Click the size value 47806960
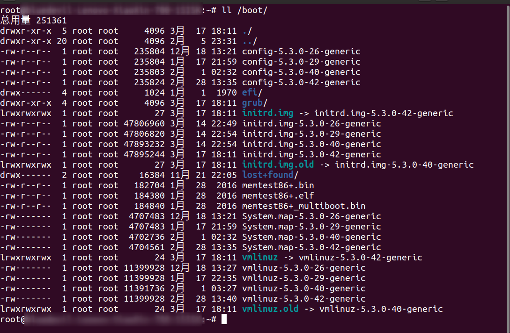 pos(144,124)
